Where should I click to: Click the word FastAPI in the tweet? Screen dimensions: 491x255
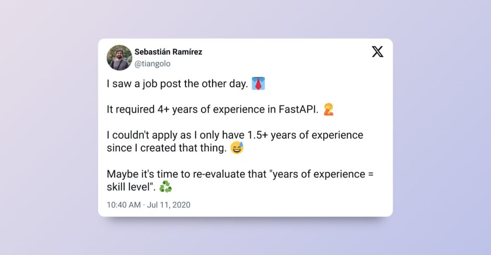tap(298, 109)
